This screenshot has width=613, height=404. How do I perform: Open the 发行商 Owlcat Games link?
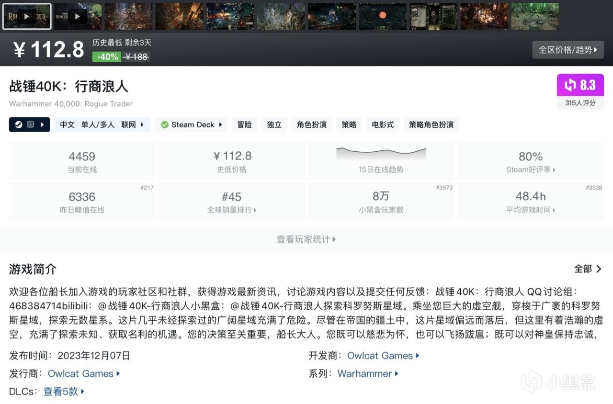point(84,373)
